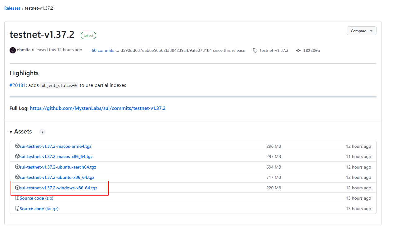Open the Releases breadcrumb link

click(x=12, y=8)
